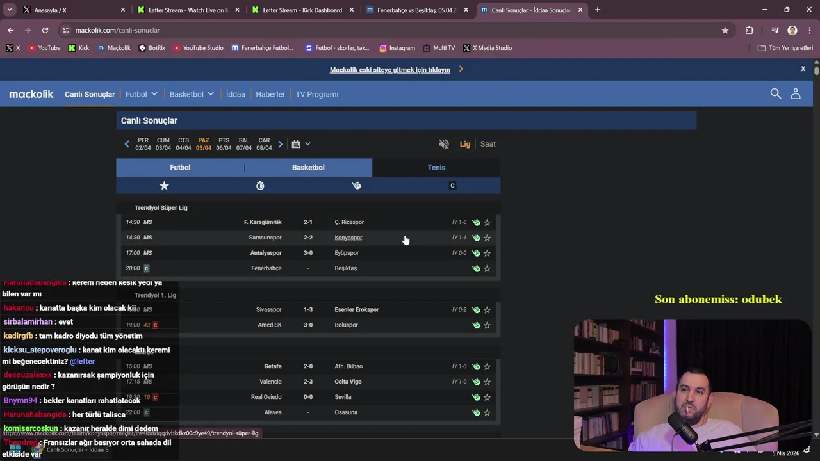Open the Konyaspor team link
820x461 pixels.
348,238
